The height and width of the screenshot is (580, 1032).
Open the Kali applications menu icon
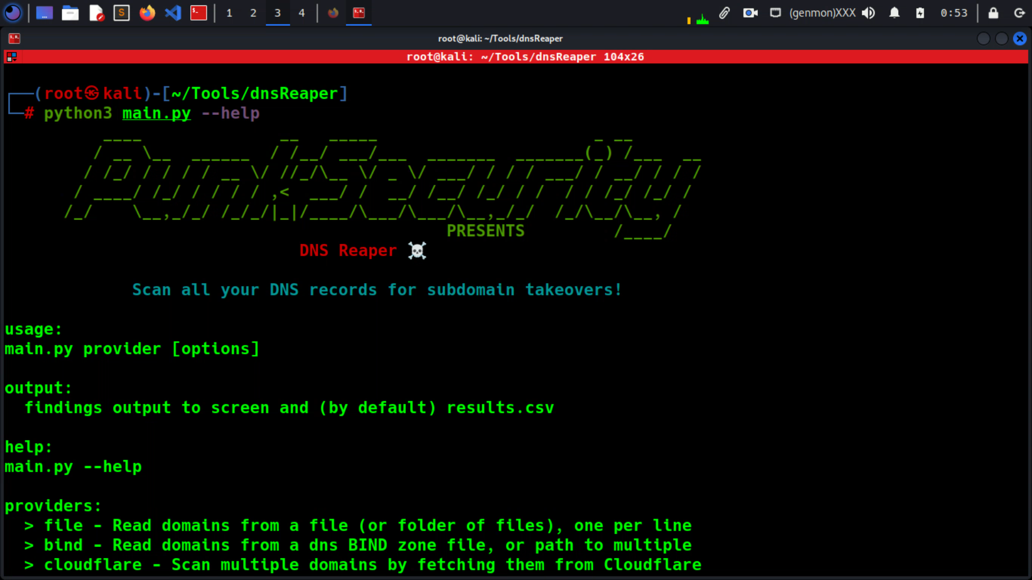[12, 12]
